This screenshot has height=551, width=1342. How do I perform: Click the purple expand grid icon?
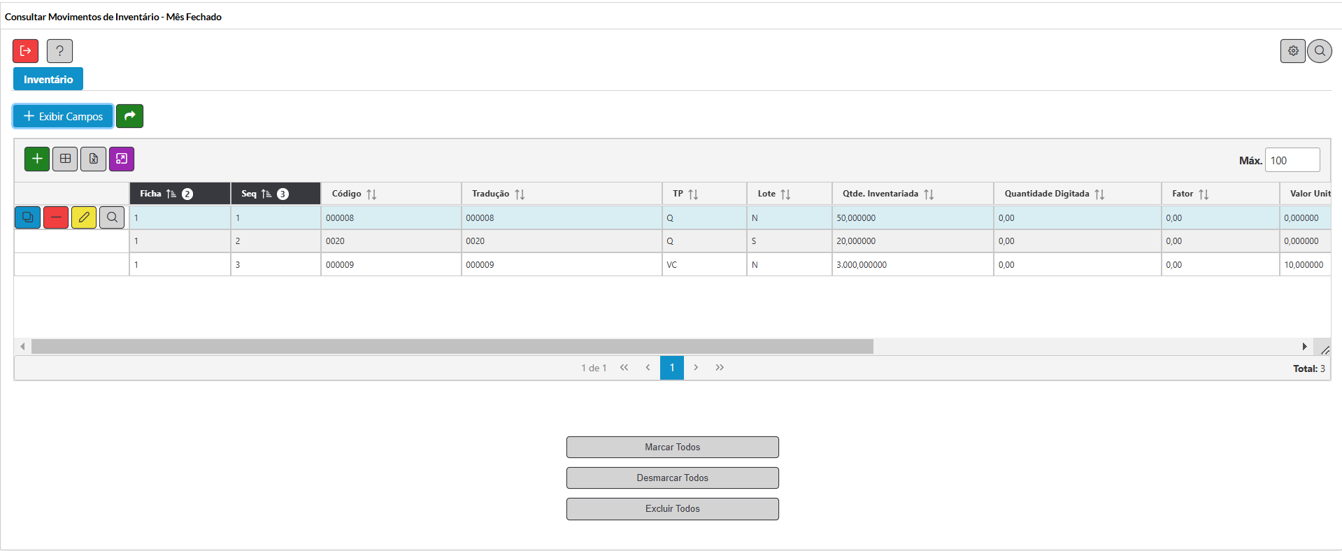(122, 159)
